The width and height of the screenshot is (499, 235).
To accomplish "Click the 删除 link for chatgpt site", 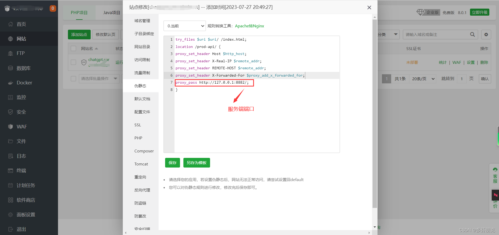I will pos(484,62).
